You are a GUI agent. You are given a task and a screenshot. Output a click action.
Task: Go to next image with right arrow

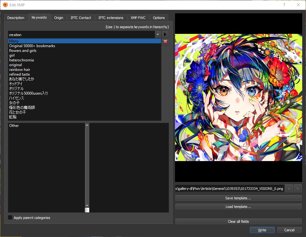[298, 189]
